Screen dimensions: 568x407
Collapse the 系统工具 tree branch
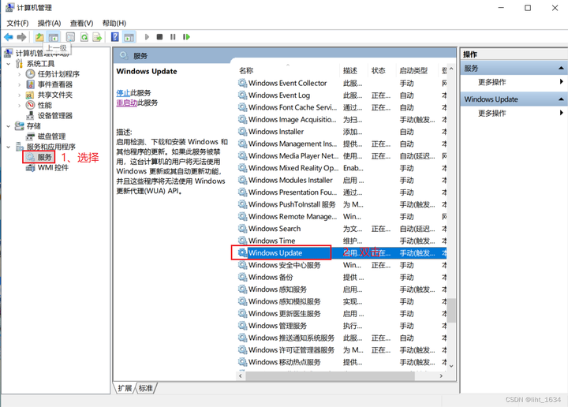tap(9, 64)
